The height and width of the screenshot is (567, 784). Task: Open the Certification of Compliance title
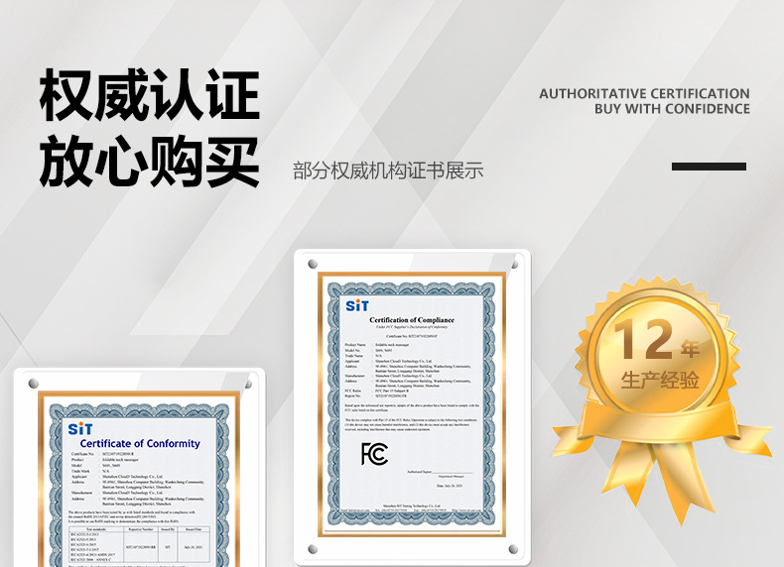pos(411,320)
